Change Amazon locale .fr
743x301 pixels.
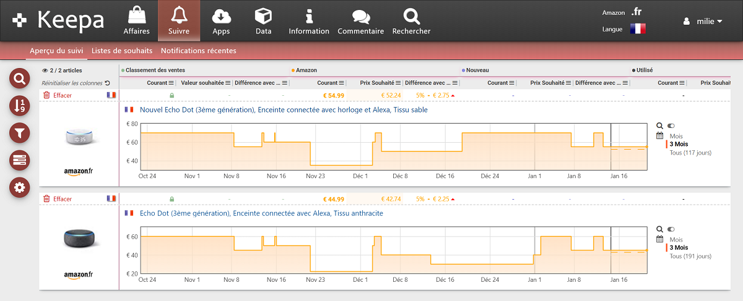point(636,12)
